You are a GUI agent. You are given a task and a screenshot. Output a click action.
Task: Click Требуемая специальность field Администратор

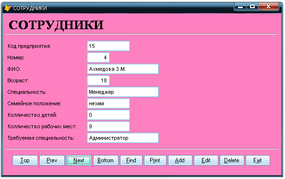click(123, 138)
